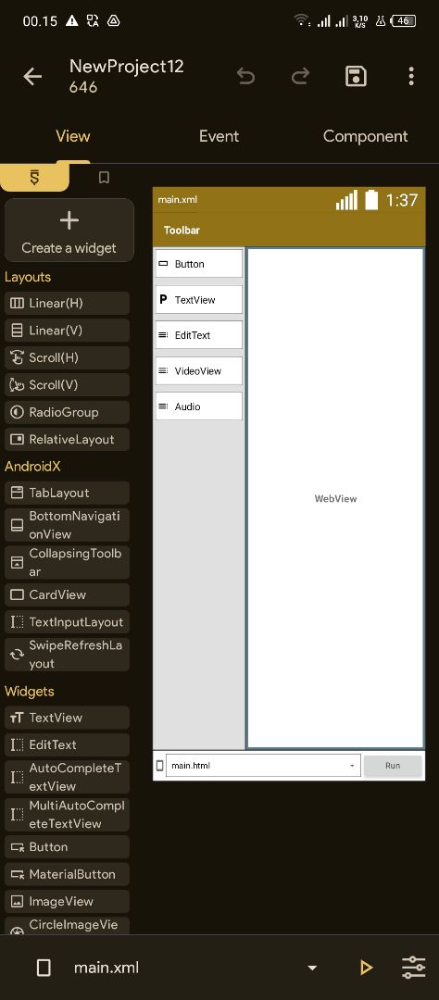Screen dimensions: 439x1000
Task: Tap the back arrow icon
Action: click(32, 77)
